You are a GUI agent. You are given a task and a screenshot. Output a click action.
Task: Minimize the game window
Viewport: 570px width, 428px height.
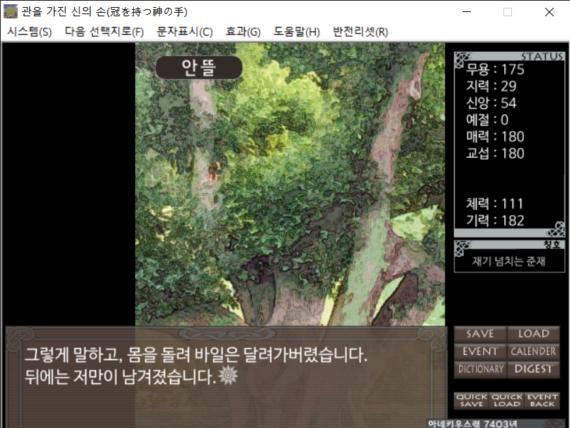pyautogui.click(x=467, y=12)
